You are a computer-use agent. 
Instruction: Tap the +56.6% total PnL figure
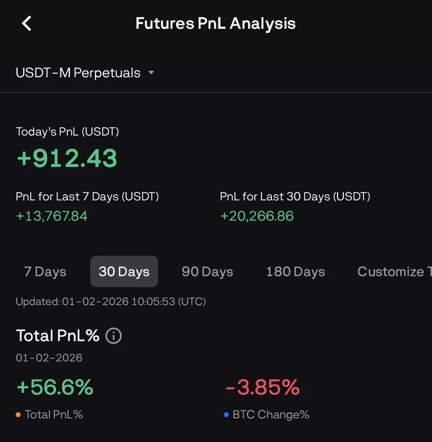55,387
